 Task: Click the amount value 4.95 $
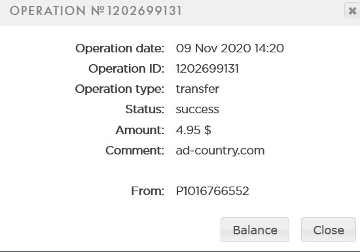(193, 130)
